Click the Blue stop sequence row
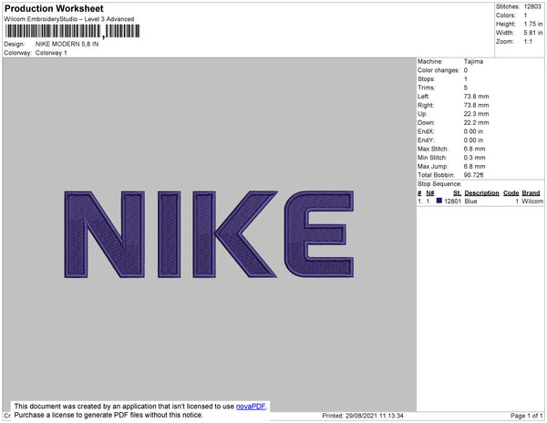 (x=480, y=201)
